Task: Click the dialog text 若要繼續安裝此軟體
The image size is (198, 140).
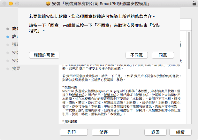Action: (48, 16)
